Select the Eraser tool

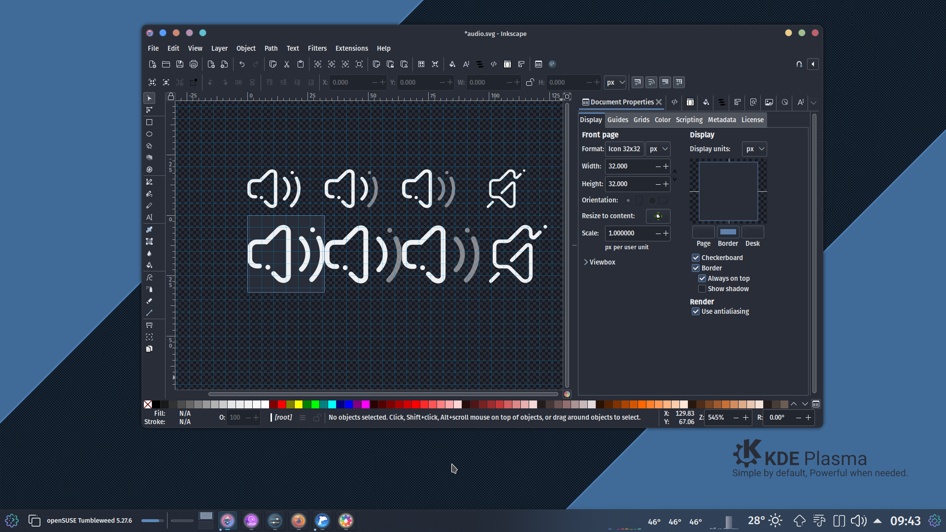point(149,301)
